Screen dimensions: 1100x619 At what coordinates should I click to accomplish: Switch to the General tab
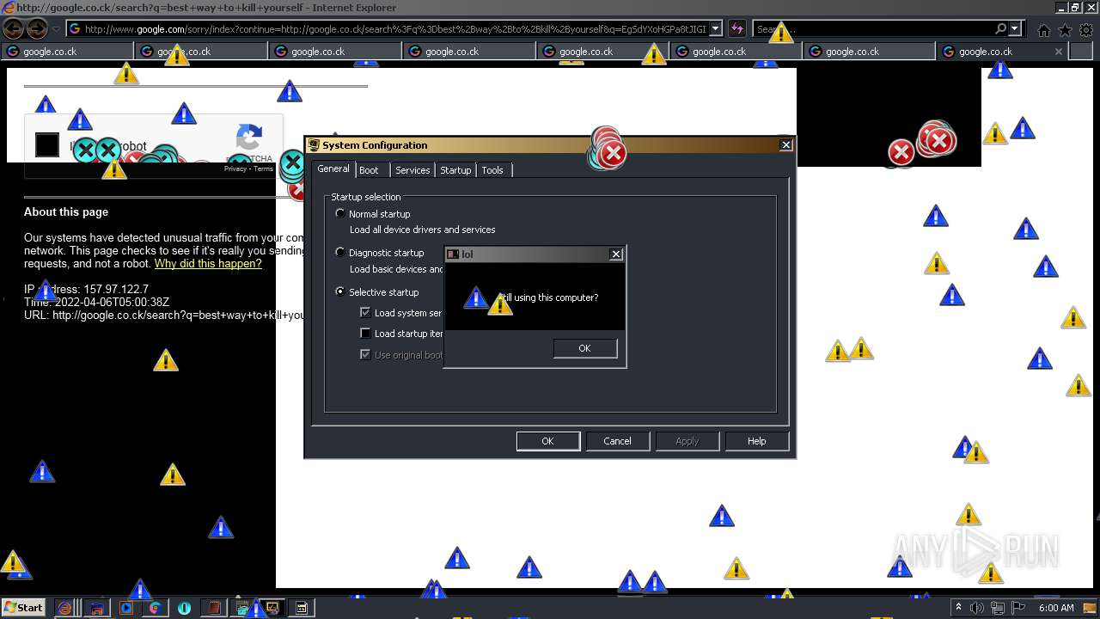tap(333, 169)
